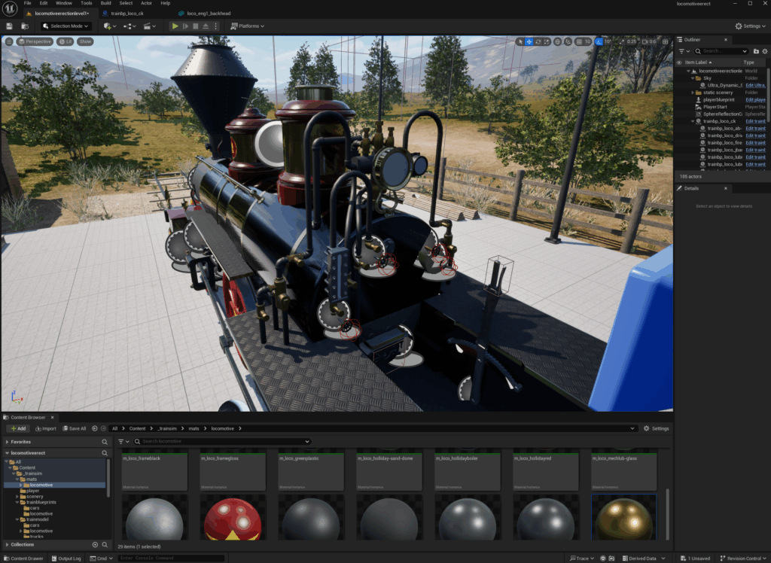Create new folder in Outliner
The height and width of the screenshot is (563, 771).
point(756,51)
